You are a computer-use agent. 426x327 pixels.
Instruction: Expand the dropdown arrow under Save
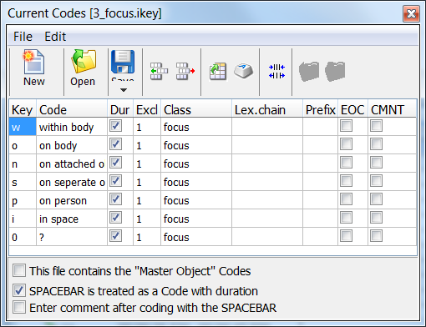pyautogui.click(x=124, y=90)
